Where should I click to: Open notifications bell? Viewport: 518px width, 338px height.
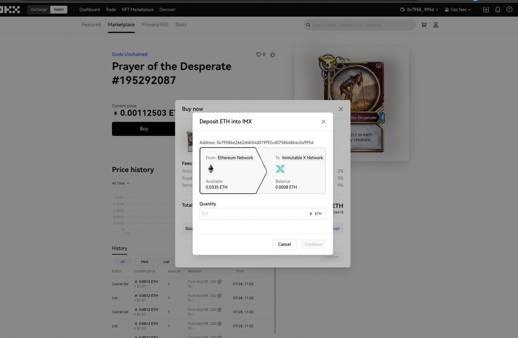click(x=498, y=9)
